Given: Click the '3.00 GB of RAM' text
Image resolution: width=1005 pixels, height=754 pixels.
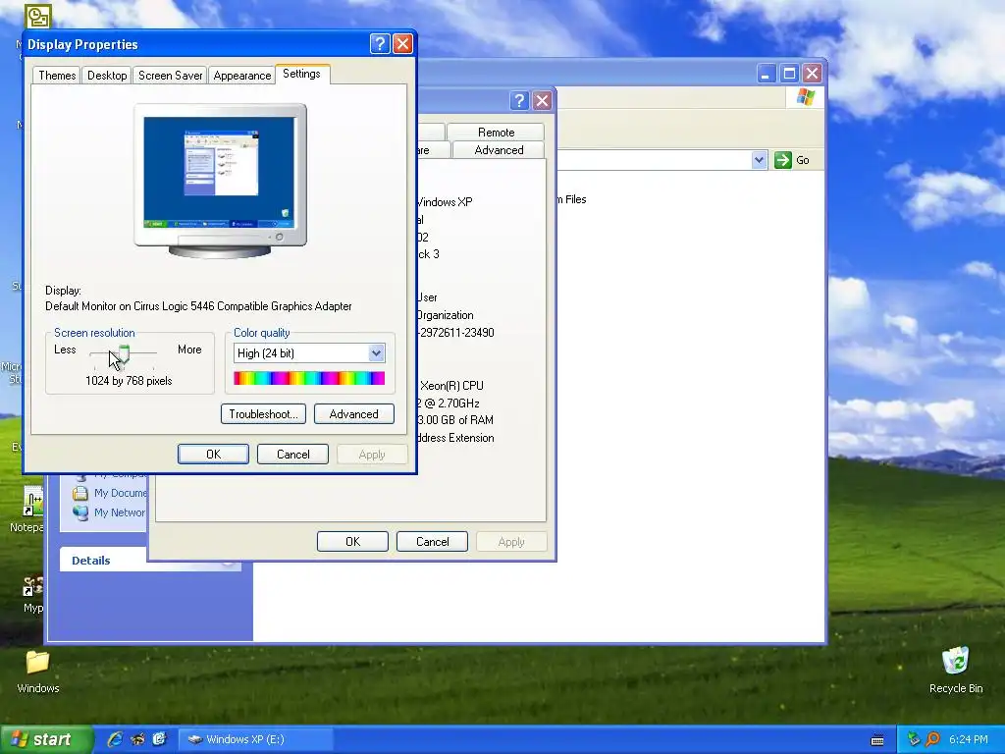Looking at the screenshot, I should coord(455,420).
